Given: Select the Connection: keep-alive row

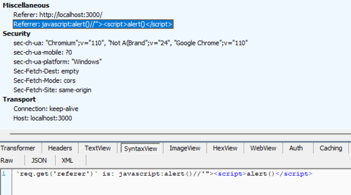Looking at the screenshot, I should [46, 108].
